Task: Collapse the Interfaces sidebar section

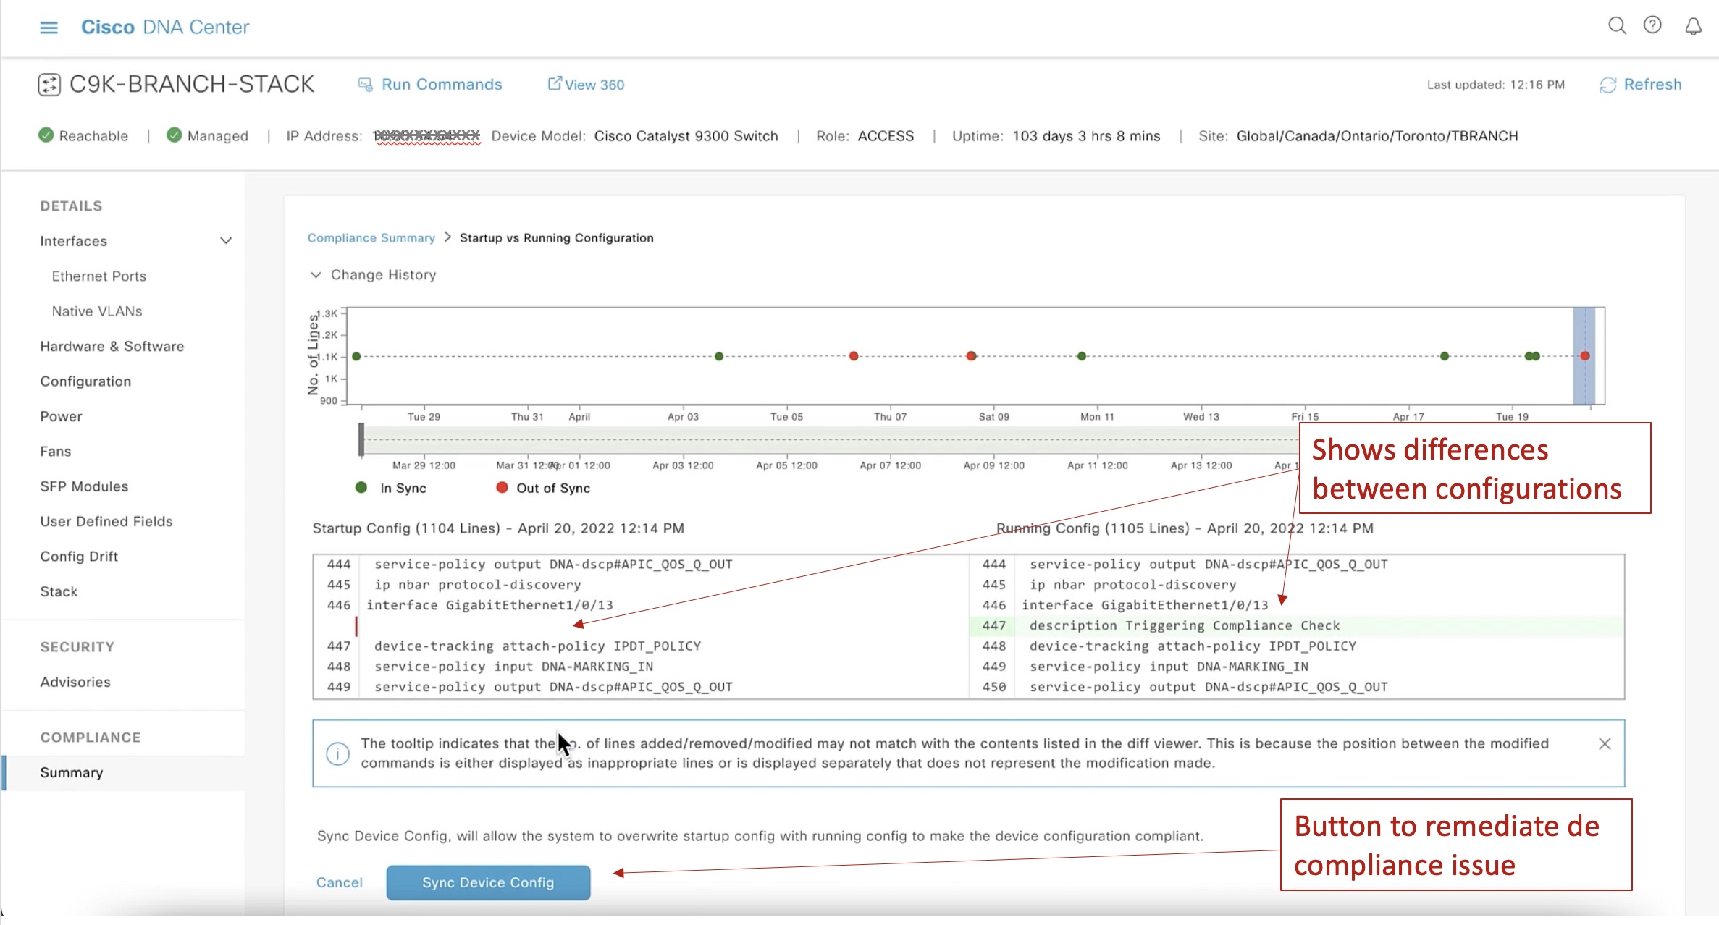Action: click(226, 241)
